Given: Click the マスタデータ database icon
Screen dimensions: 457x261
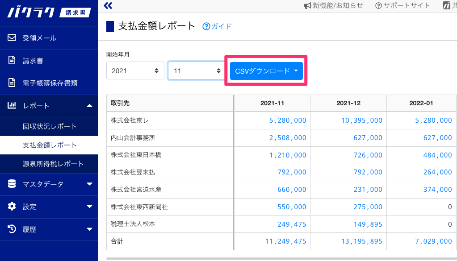Looking at the screenshot, I should point(12,184).
